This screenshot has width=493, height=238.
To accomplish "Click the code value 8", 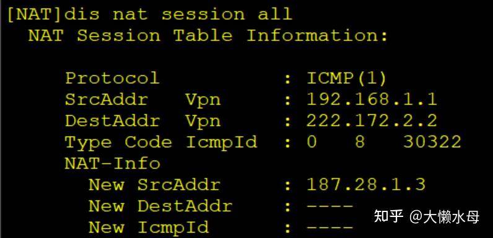I will (359, 142).
